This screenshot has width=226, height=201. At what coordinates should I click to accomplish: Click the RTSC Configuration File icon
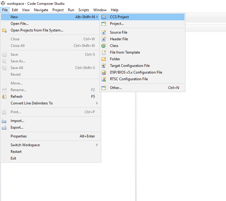pyautogui.click(x=104, y=79)
